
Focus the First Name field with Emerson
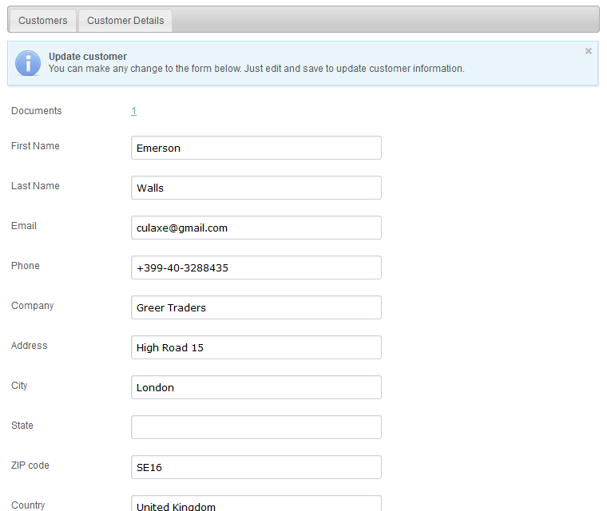[256, 148]
